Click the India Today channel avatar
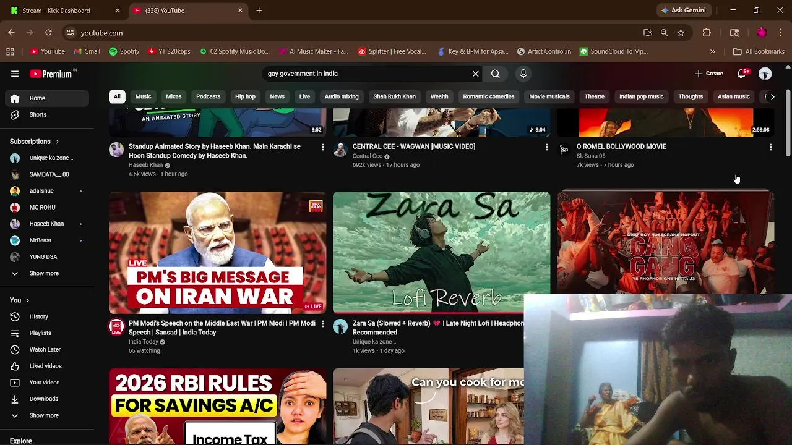The image size is (792, 445). 116,327
